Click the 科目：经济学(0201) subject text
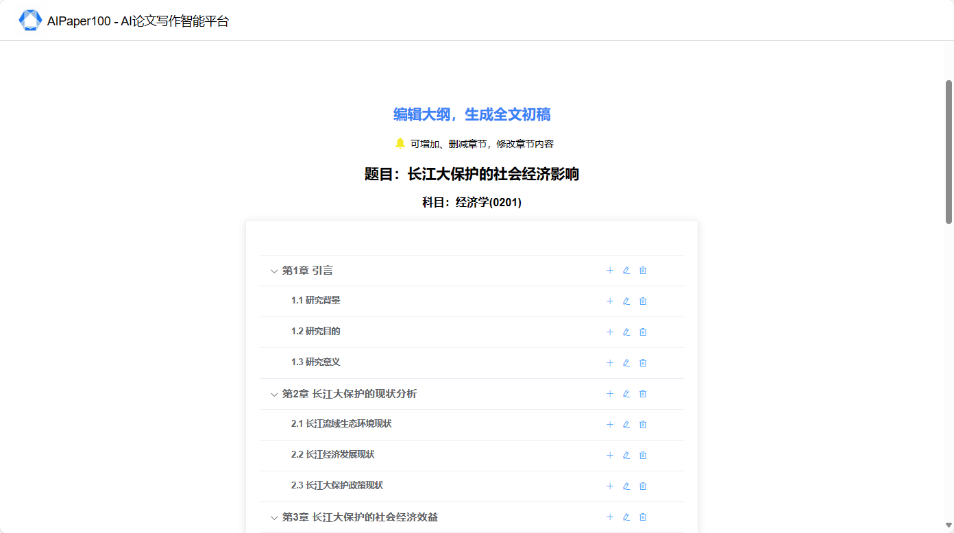The height and width of the screenshot is (533, 954). coord(472,202)
